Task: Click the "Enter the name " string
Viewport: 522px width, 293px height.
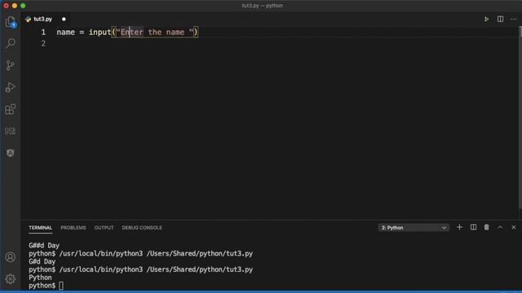Action: (155, 33)
